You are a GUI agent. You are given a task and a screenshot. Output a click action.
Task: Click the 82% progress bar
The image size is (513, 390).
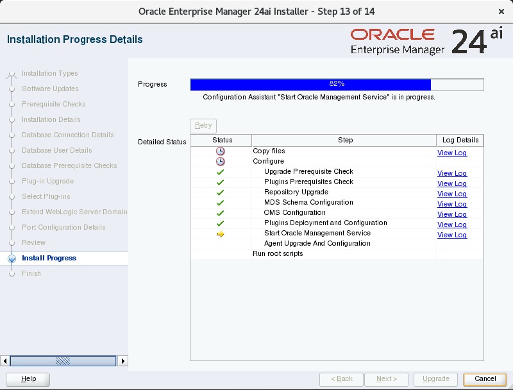[337, 85]
